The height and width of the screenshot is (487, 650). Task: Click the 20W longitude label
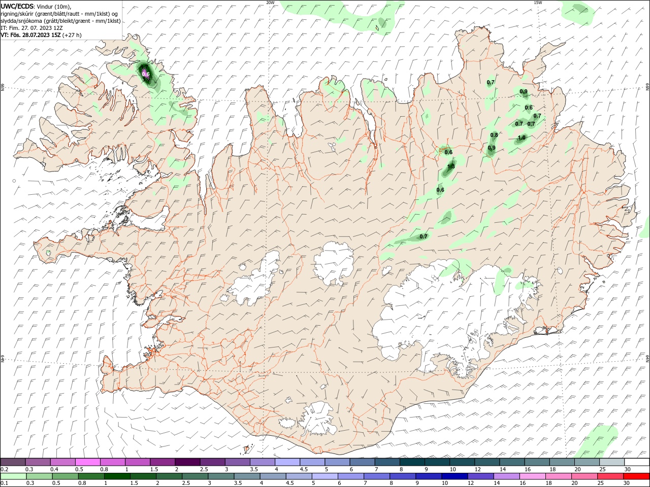[x=270, y=3]
